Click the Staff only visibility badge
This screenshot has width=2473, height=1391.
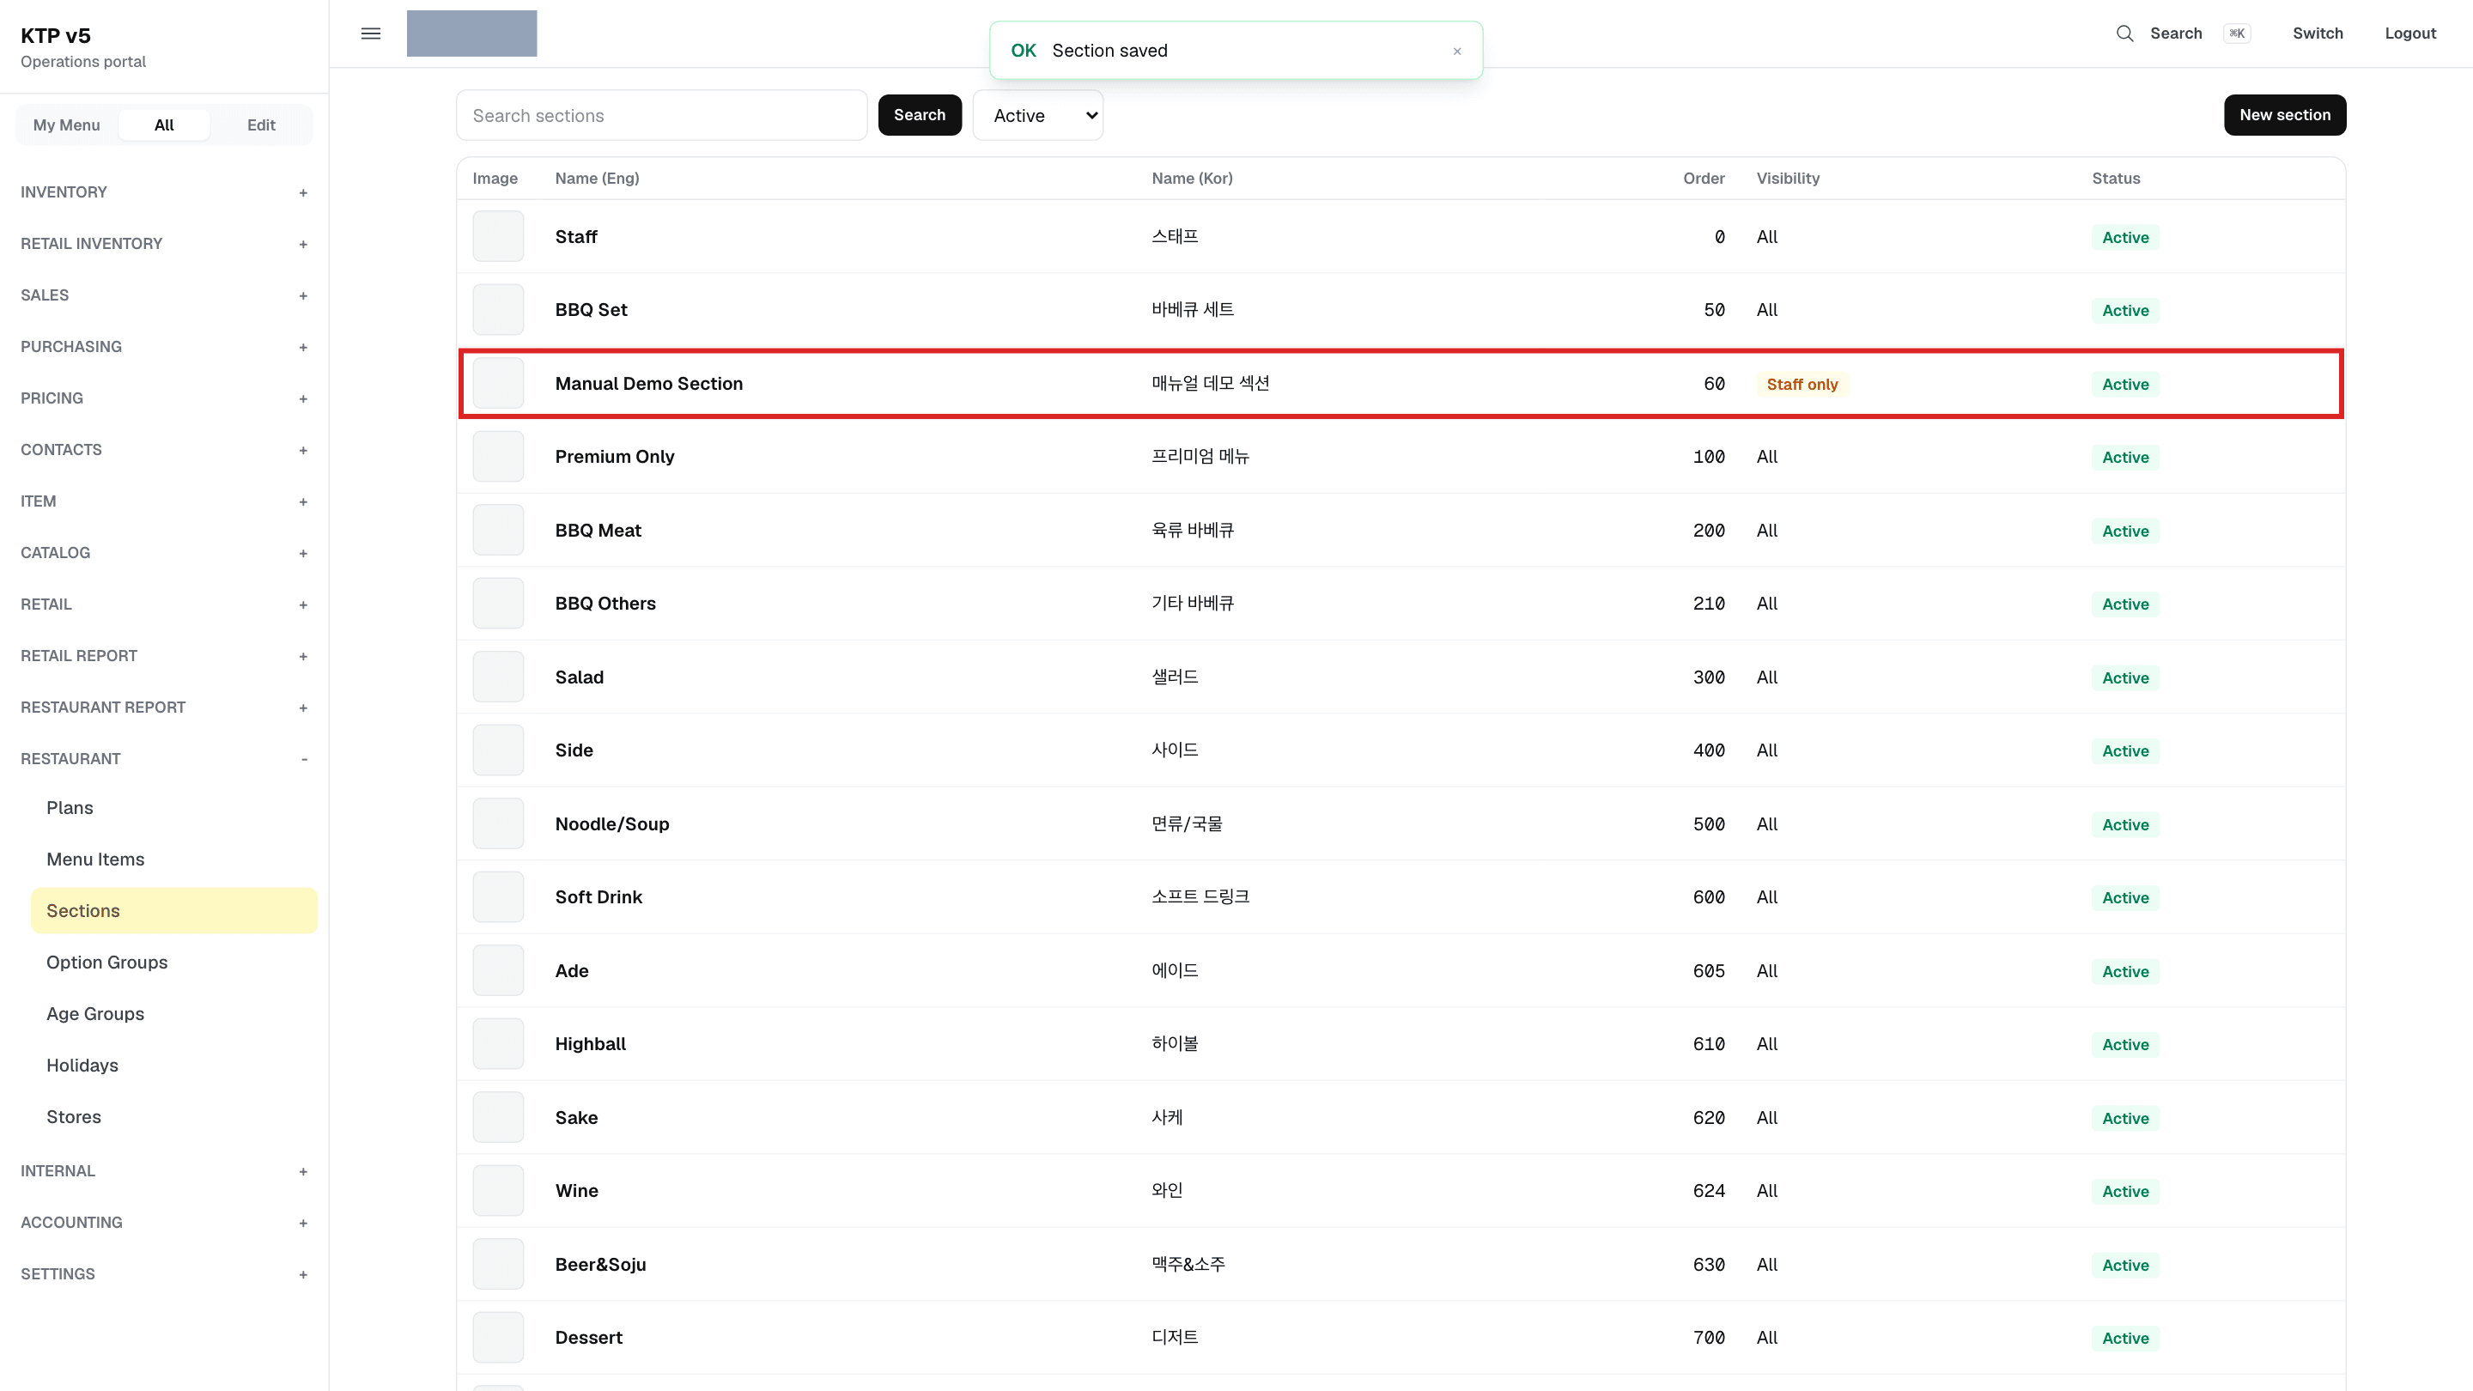point(1802,384)
